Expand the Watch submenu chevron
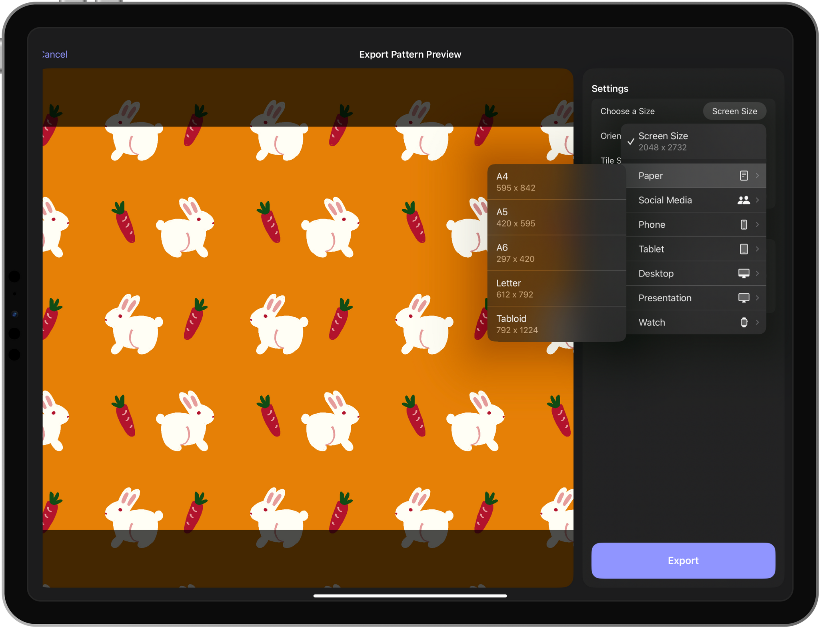Viewport: 819px width, 627px height. [x=757, y=323]
